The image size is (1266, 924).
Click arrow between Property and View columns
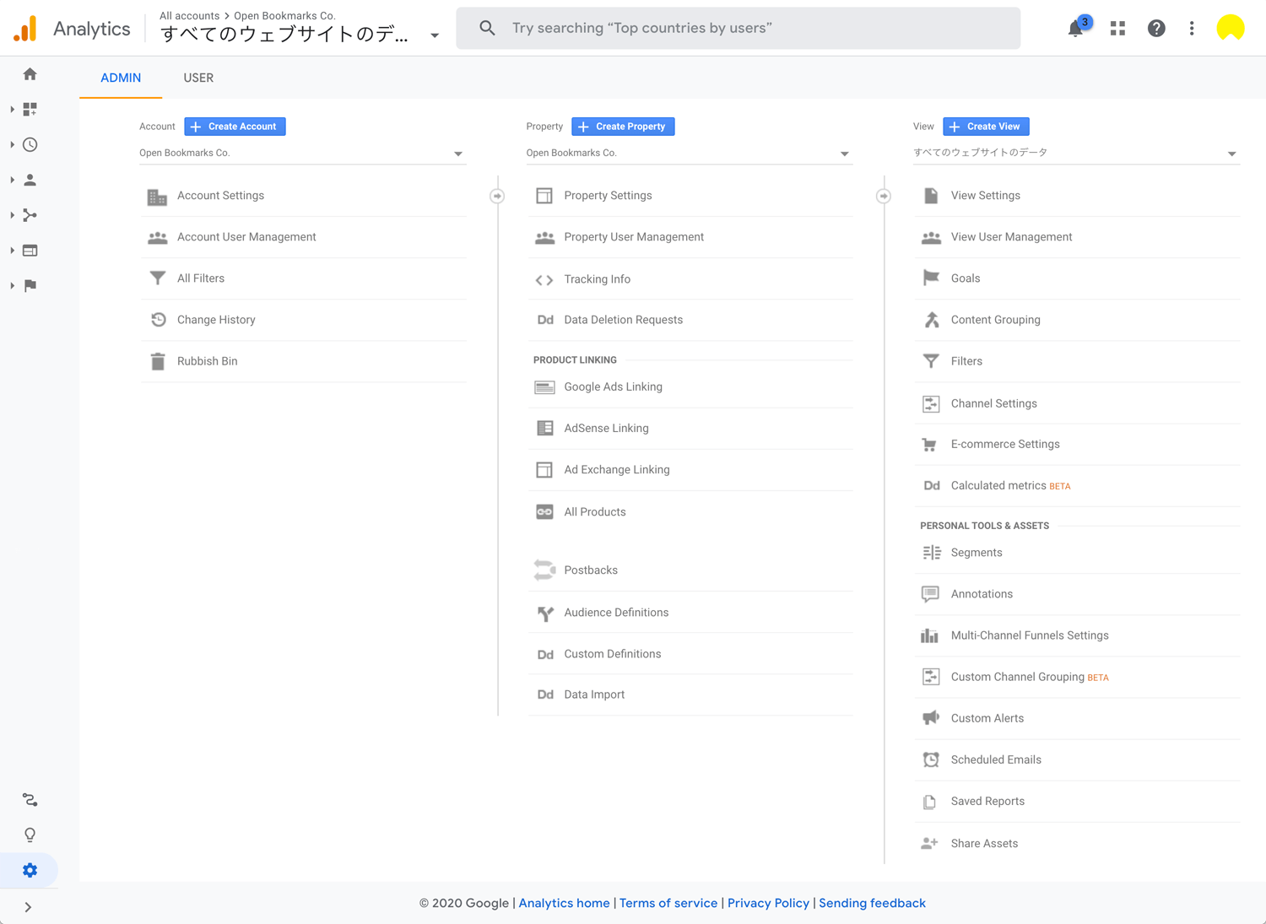tap(884, 196)
